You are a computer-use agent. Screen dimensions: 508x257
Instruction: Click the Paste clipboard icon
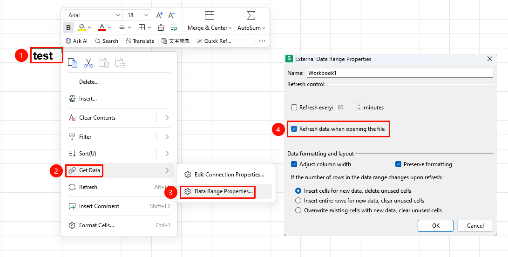click(104, 62)
